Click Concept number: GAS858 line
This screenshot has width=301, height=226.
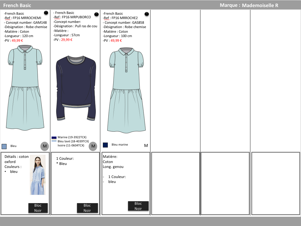click(123, 22)
